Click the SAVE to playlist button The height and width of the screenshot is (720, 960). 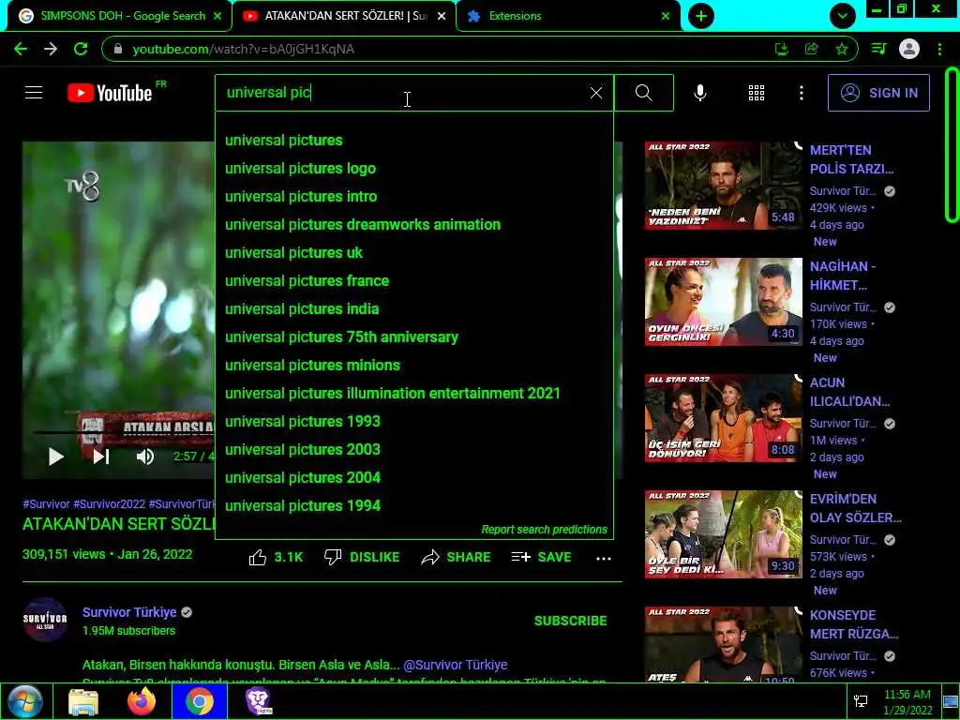point(541,557)
